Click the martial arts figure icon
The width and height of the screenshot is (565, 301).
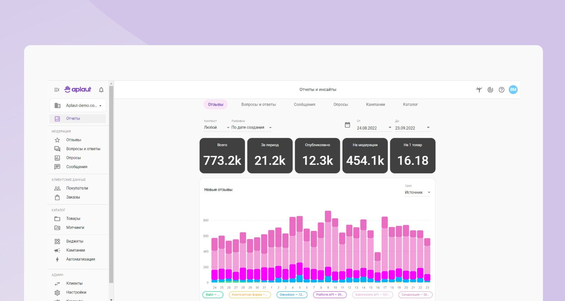tap(479, 90)
